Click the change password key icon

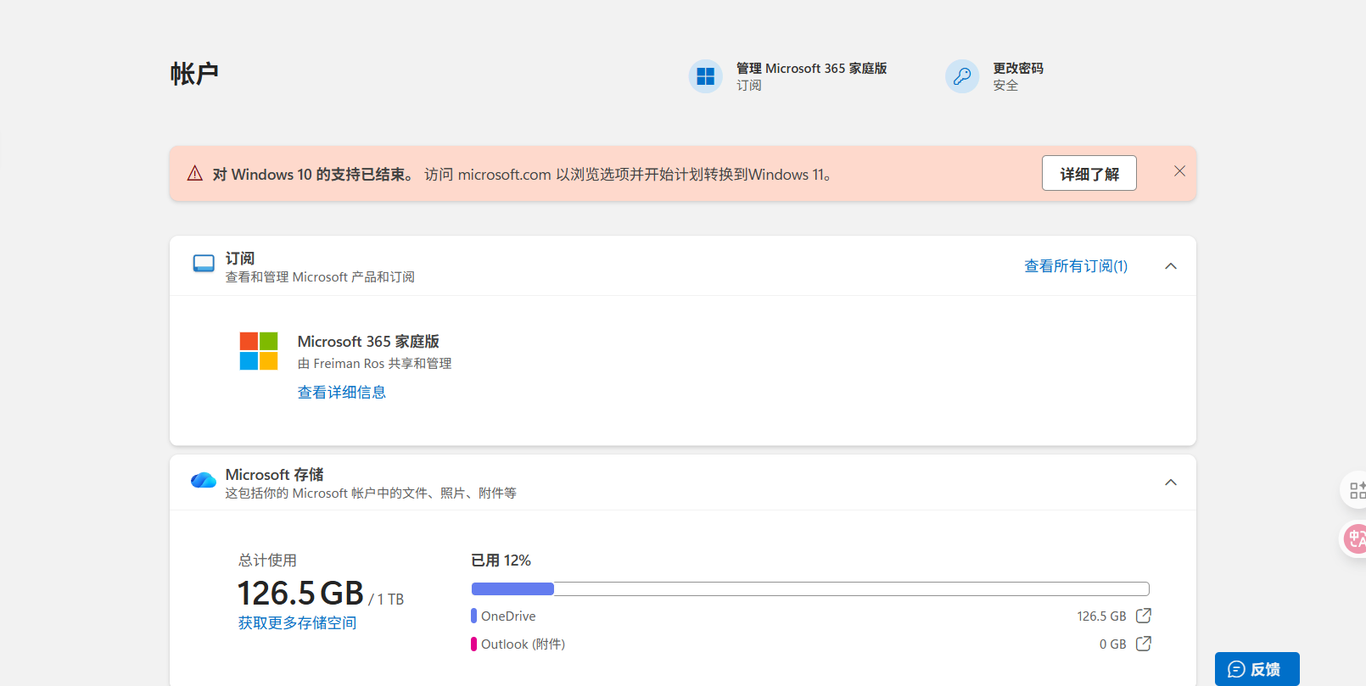click(x=962, y=76)
